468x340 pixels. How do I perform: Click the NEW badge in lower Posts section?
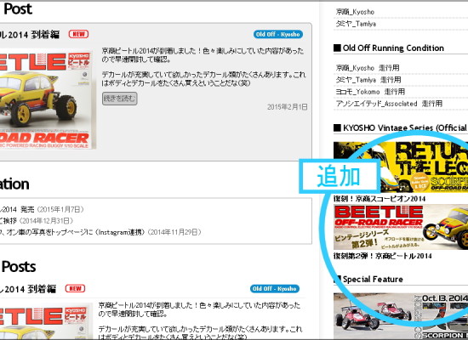75,288
